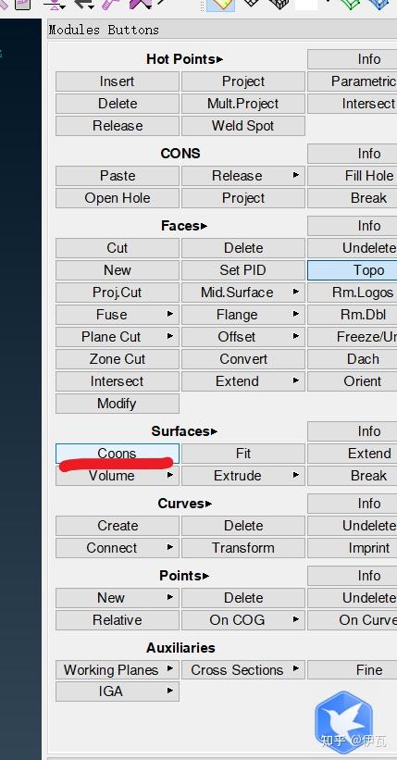Click the wireframe cube icon in top toolbar
This screenshot has width=397, height=760.
click(251, 4)
